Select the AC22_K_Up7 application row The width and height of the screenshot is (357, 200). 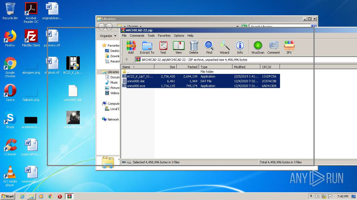point(201,76)
